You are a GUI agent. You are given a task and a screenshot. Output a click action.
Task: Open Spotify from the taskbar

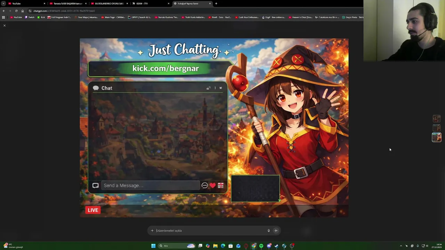click(261, 246)
